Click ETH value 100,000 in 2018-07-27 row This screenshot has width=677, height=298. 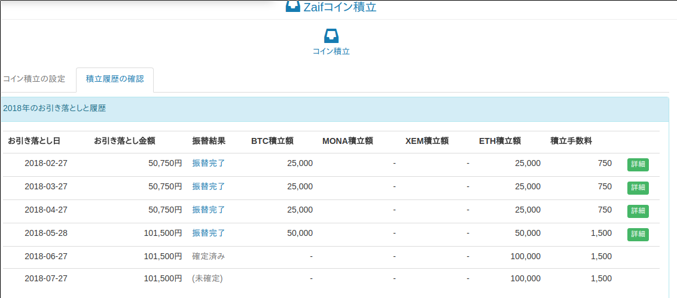click(526, 279)
